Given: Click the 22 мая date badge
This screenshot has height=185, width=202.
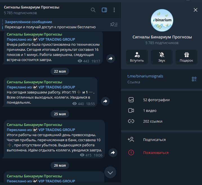Looking at the screenshot, I should [x=60, y=71].
